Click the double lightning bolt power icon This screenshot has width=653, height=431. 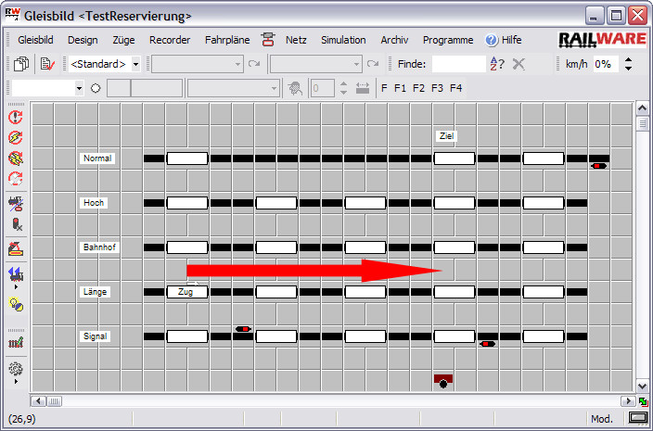(16, 158)
